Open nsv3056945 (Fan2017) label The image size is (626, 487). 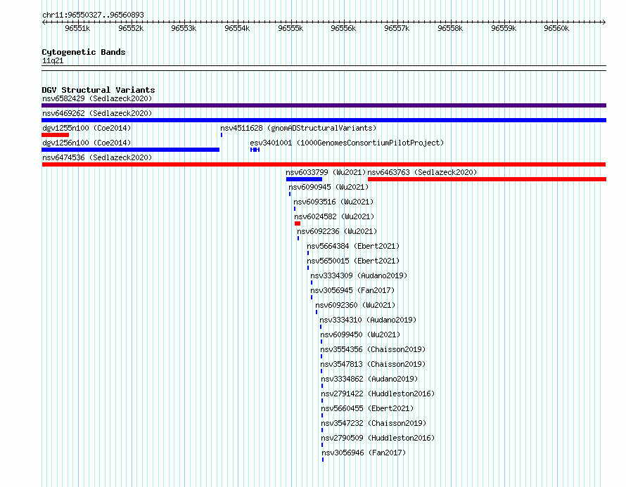pos(352,290)
